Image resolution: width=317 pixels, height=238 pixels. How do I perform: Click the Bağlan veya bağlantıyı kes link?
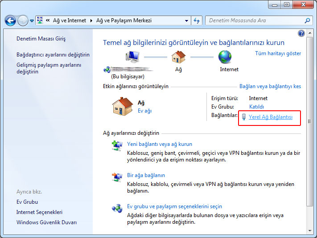(270, 86)
